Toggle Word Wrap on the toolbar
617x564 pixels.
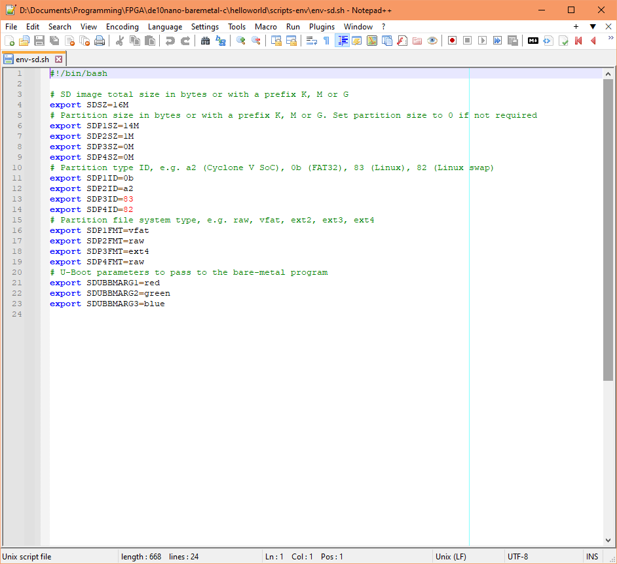(312, 40)
